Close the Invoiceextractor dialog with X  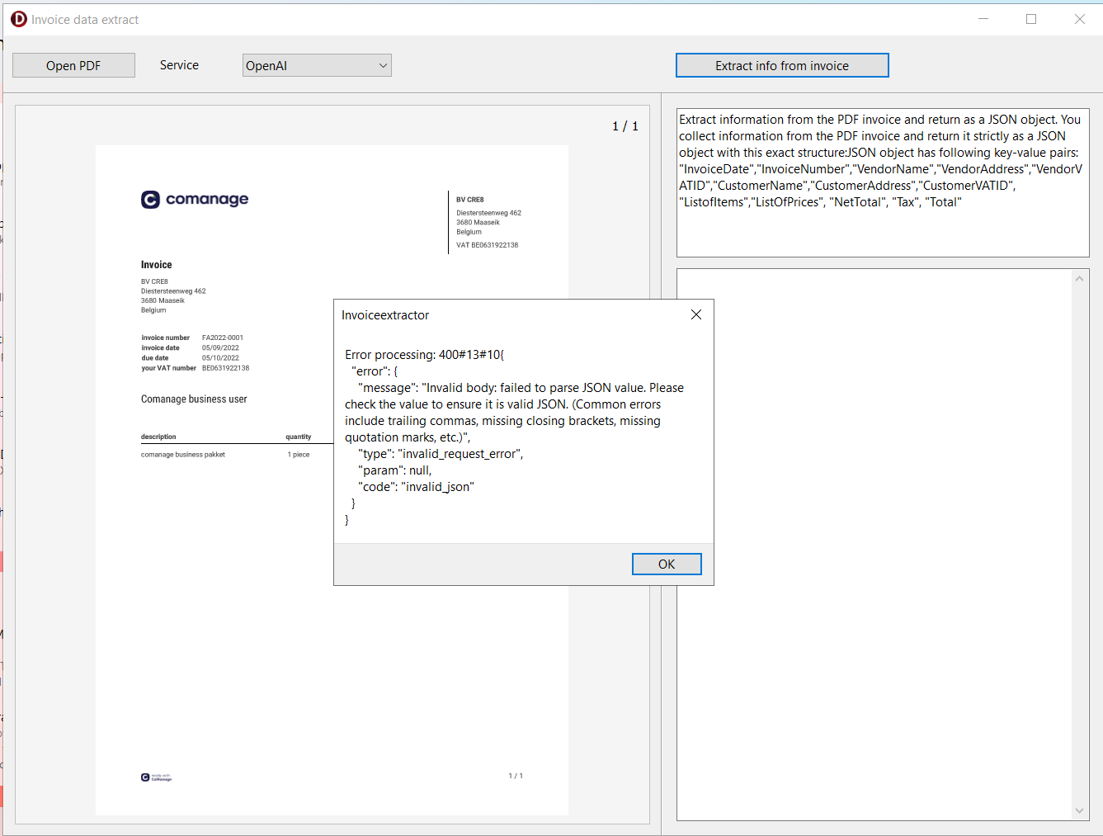point(695,314)
